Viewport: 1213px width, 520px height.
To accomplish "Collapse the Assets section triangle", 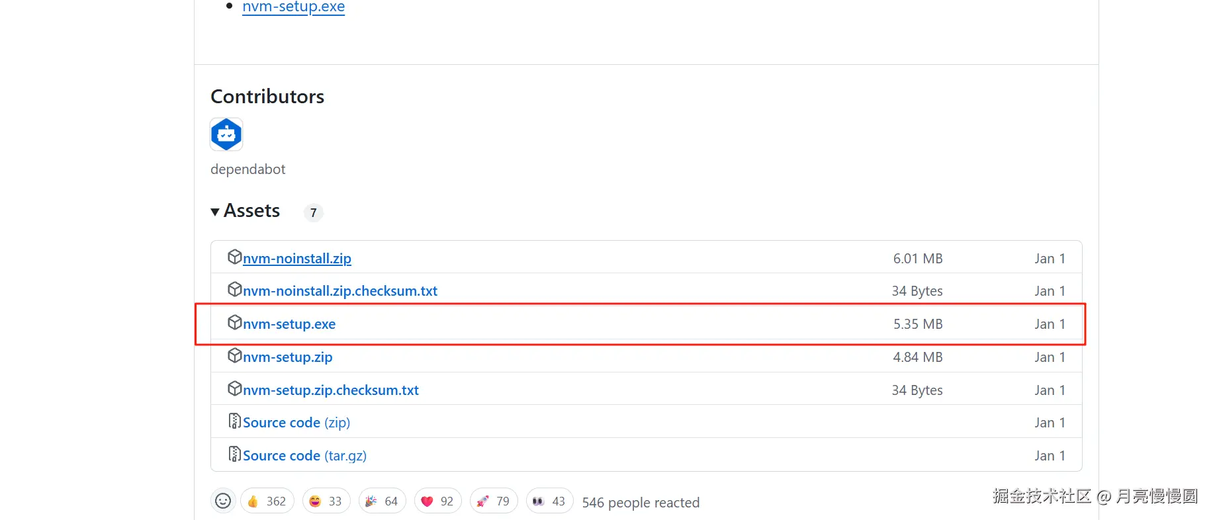I will point(215,212).
